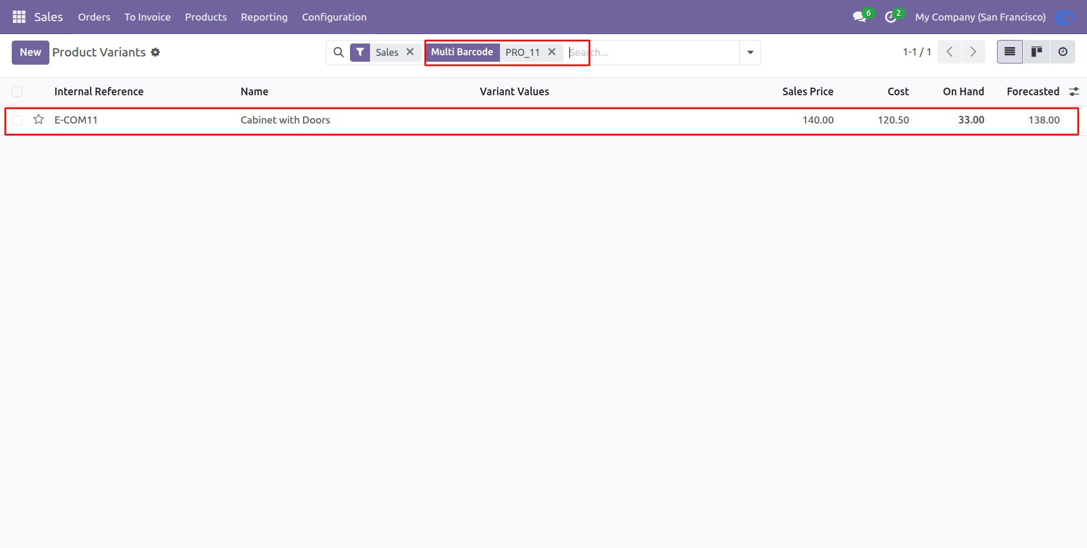Screen dimensions: 1087x548
Task: Open the Products menu
Action: click(x=206, y=17)
